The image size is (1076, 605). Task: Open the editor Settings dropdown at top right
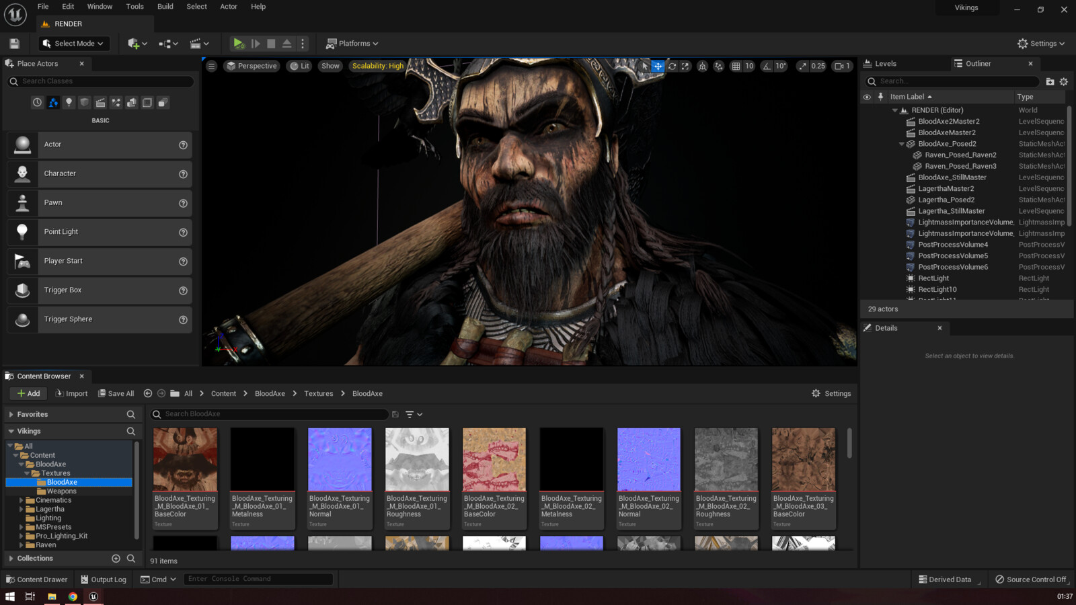click(x=1041, y=44)
